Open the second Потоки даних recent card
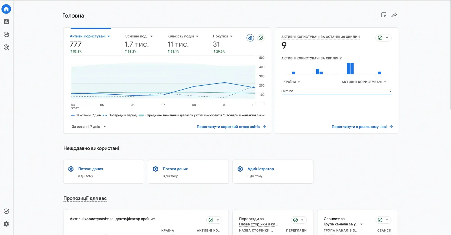 188,172
